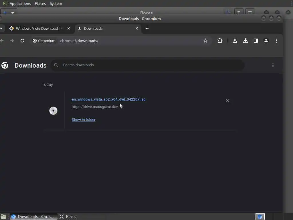
Task: Click the Today date heading
Action: coord(47,85)
